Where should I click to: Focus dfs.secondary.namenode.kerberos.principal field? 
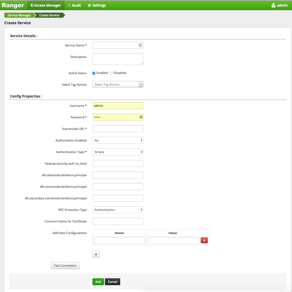coord(118,198)
